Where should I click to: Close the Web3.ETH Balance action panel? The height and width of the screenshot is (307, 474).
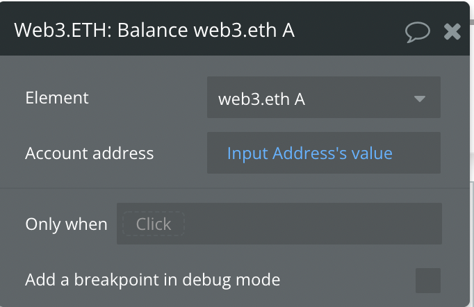pyautogui.click(x=452, y=32)
